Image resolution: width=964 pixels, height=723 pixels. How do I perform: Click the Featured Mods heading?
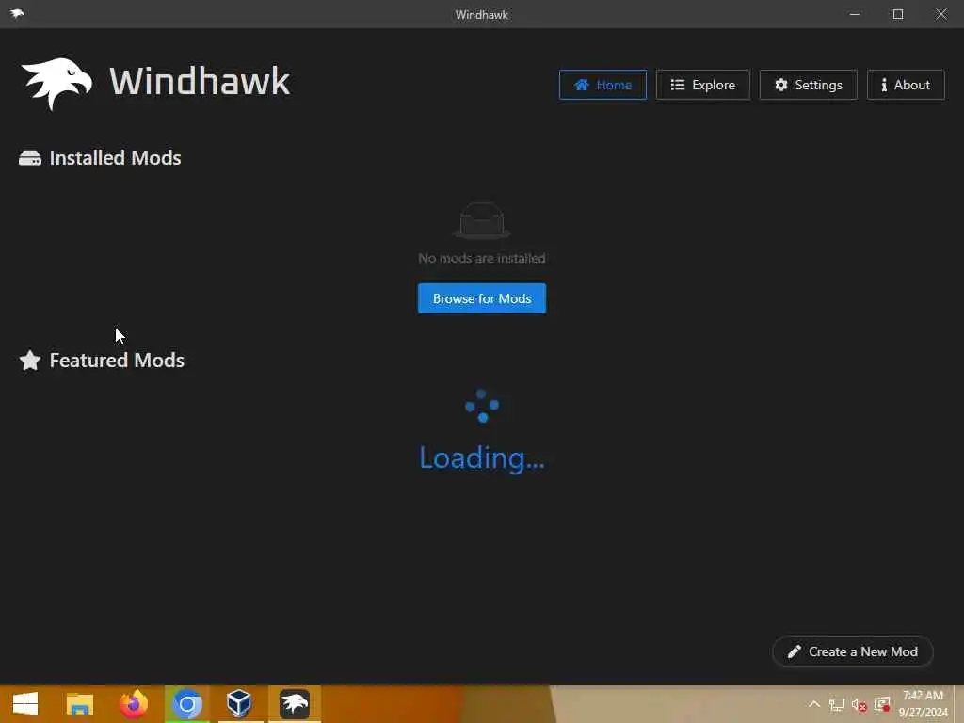(117, 361)
